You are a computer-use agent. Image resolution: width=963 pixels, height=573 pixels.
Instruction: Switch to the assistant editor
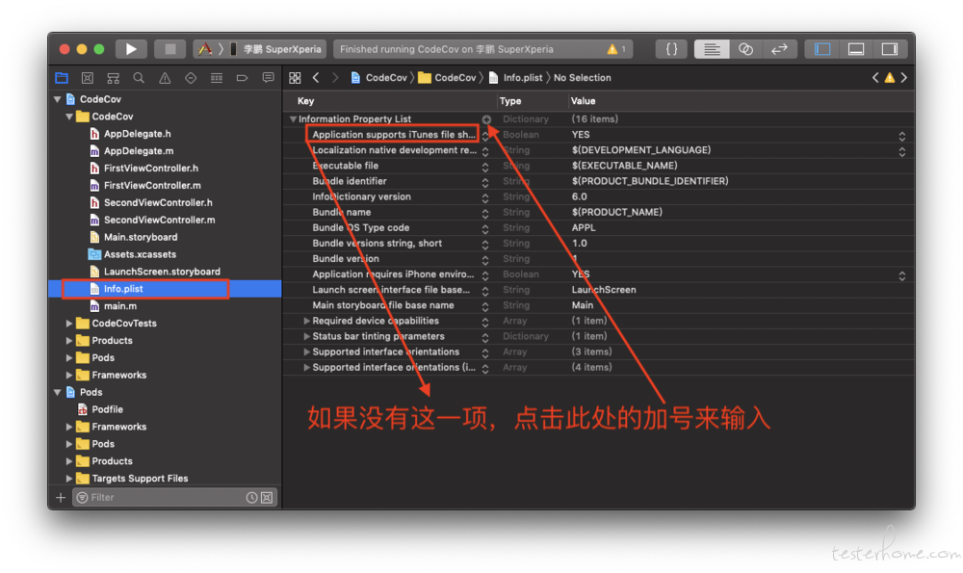[745, 49]
